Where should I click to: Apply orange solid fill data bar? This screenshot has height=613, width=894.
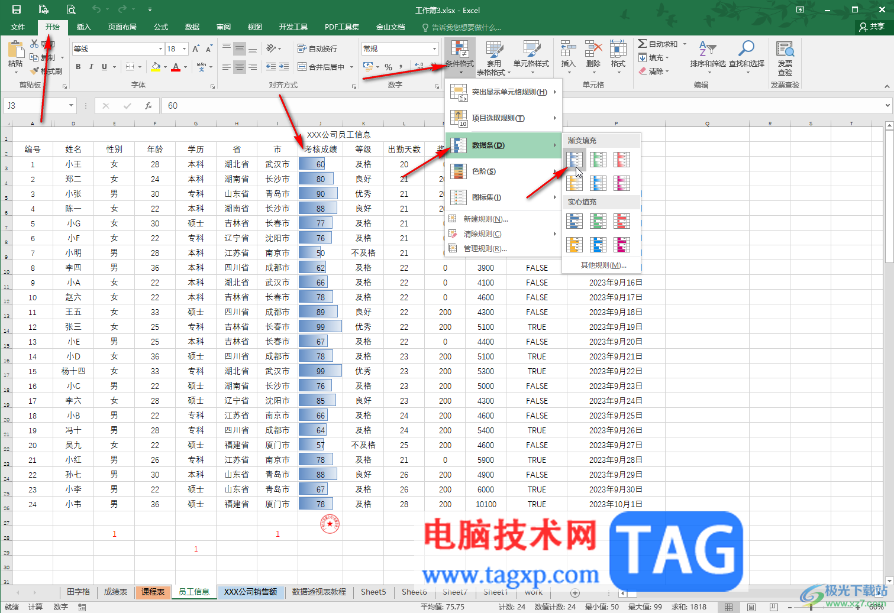(575, 245)
